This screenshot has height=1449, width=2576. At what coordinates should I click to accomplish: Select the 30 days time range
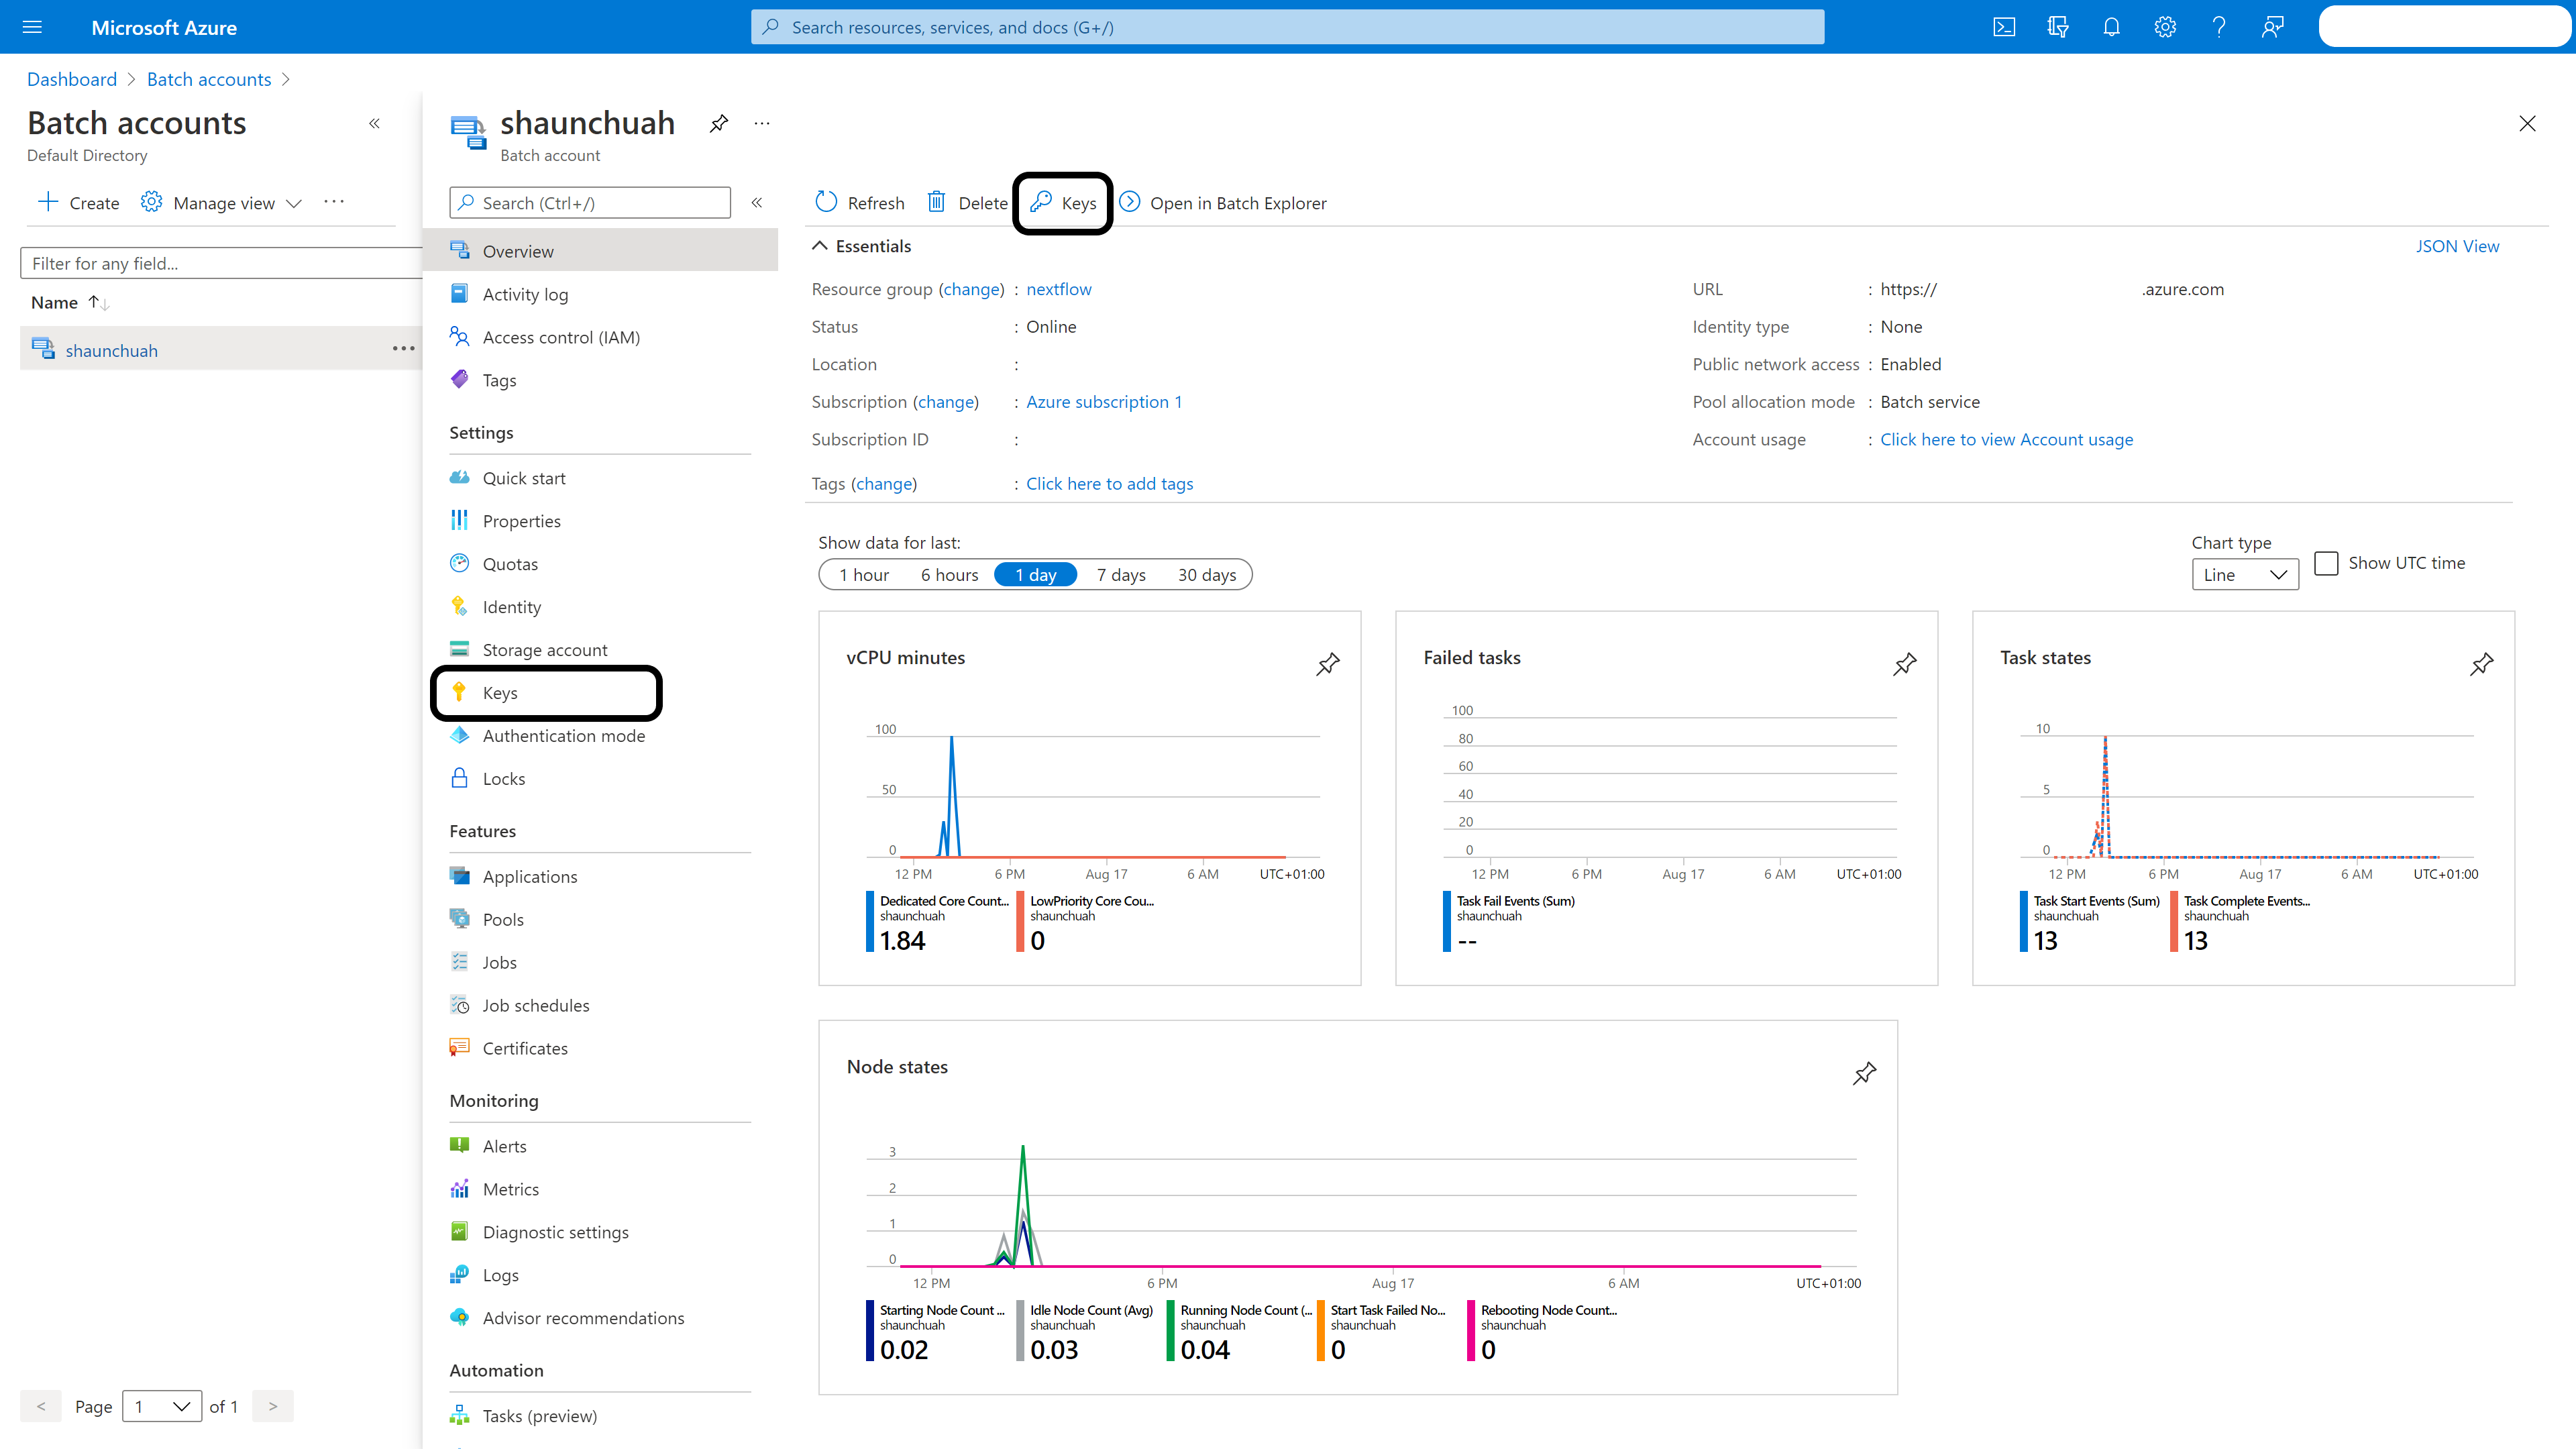[1207, 575]
